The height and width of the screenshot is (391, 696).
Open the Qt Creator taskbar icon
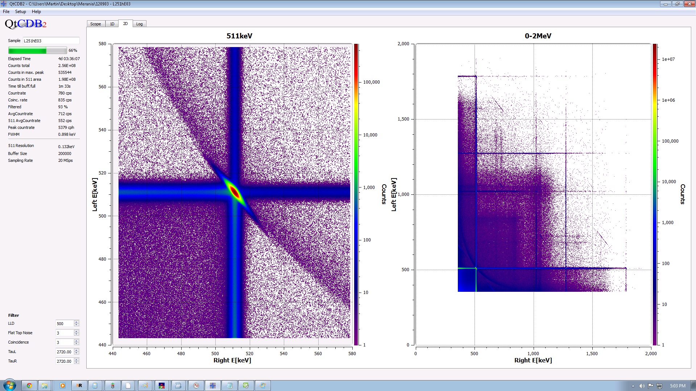pyautogui.click(x=246, y=386)
